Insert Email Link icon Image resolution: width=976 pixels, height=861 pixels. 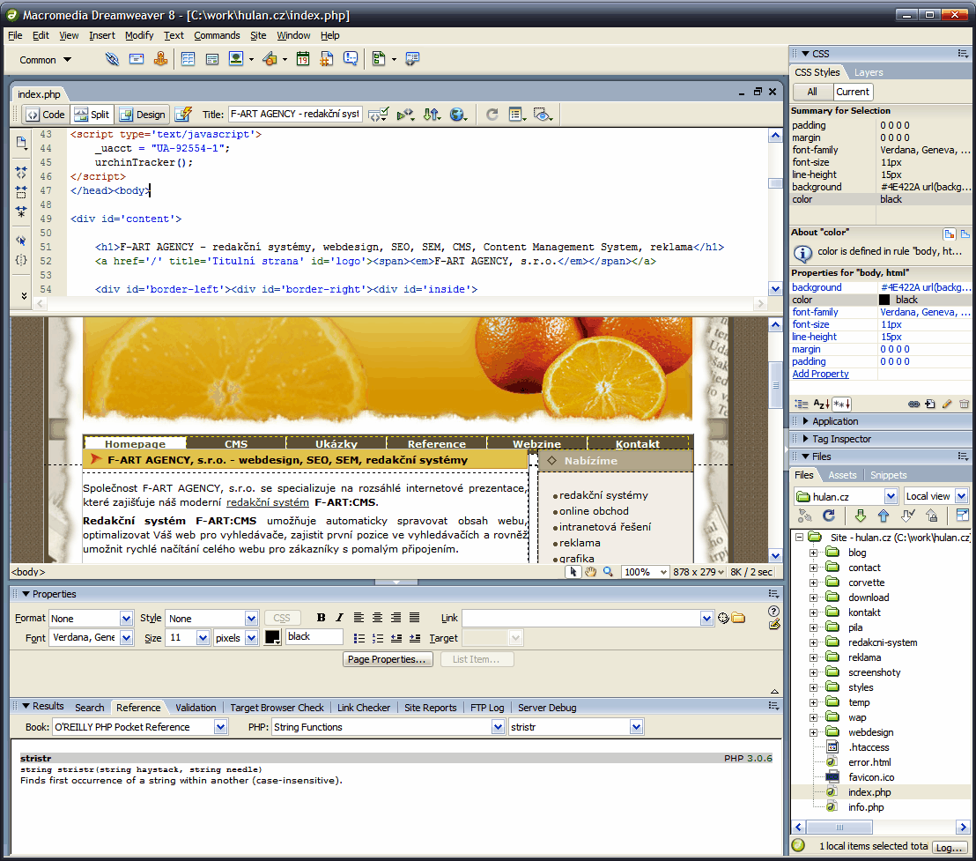(137, 59)
